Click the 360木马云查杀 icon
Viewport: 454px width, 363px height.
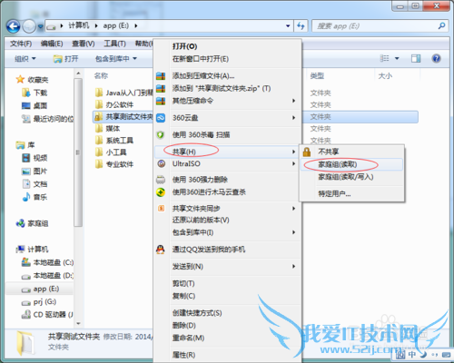point(161,192)
